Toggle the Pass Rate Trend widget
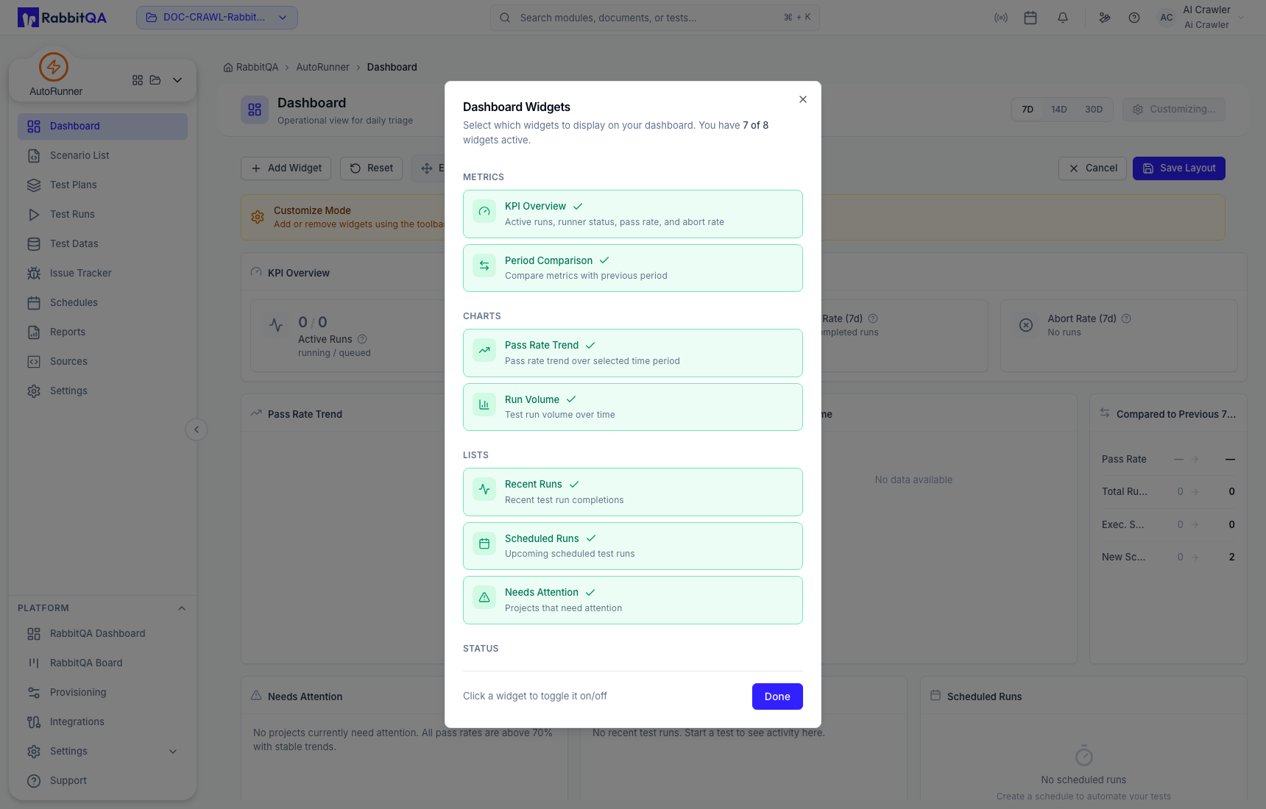The height and width of the screenshot is (809, 1266). pos(632,353)
